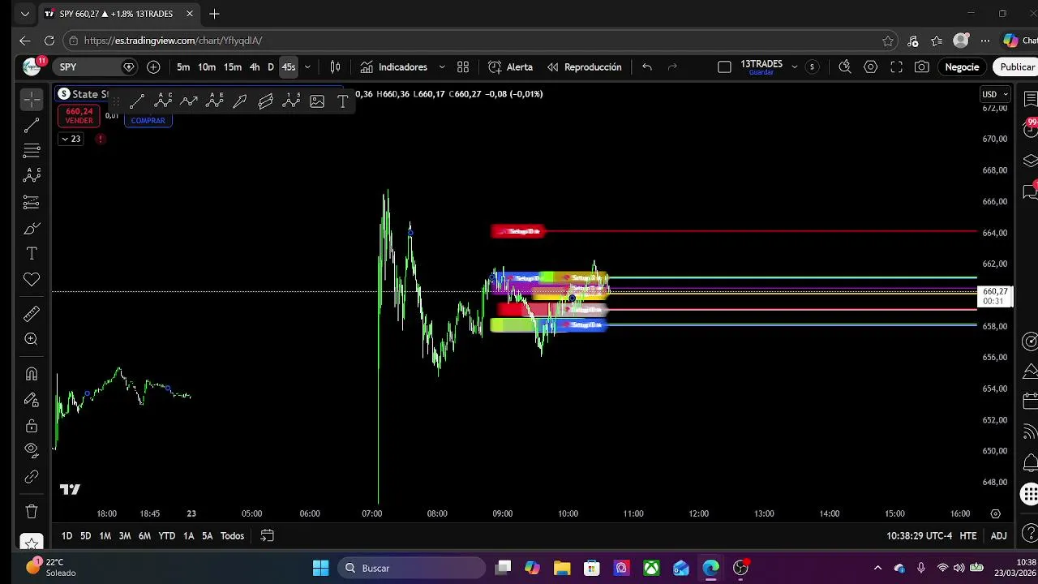Image resolution: width=1038 pixels, height=584 pixels.
Task: Open favorites star at bottom of left sidebar
Action: 32,543
